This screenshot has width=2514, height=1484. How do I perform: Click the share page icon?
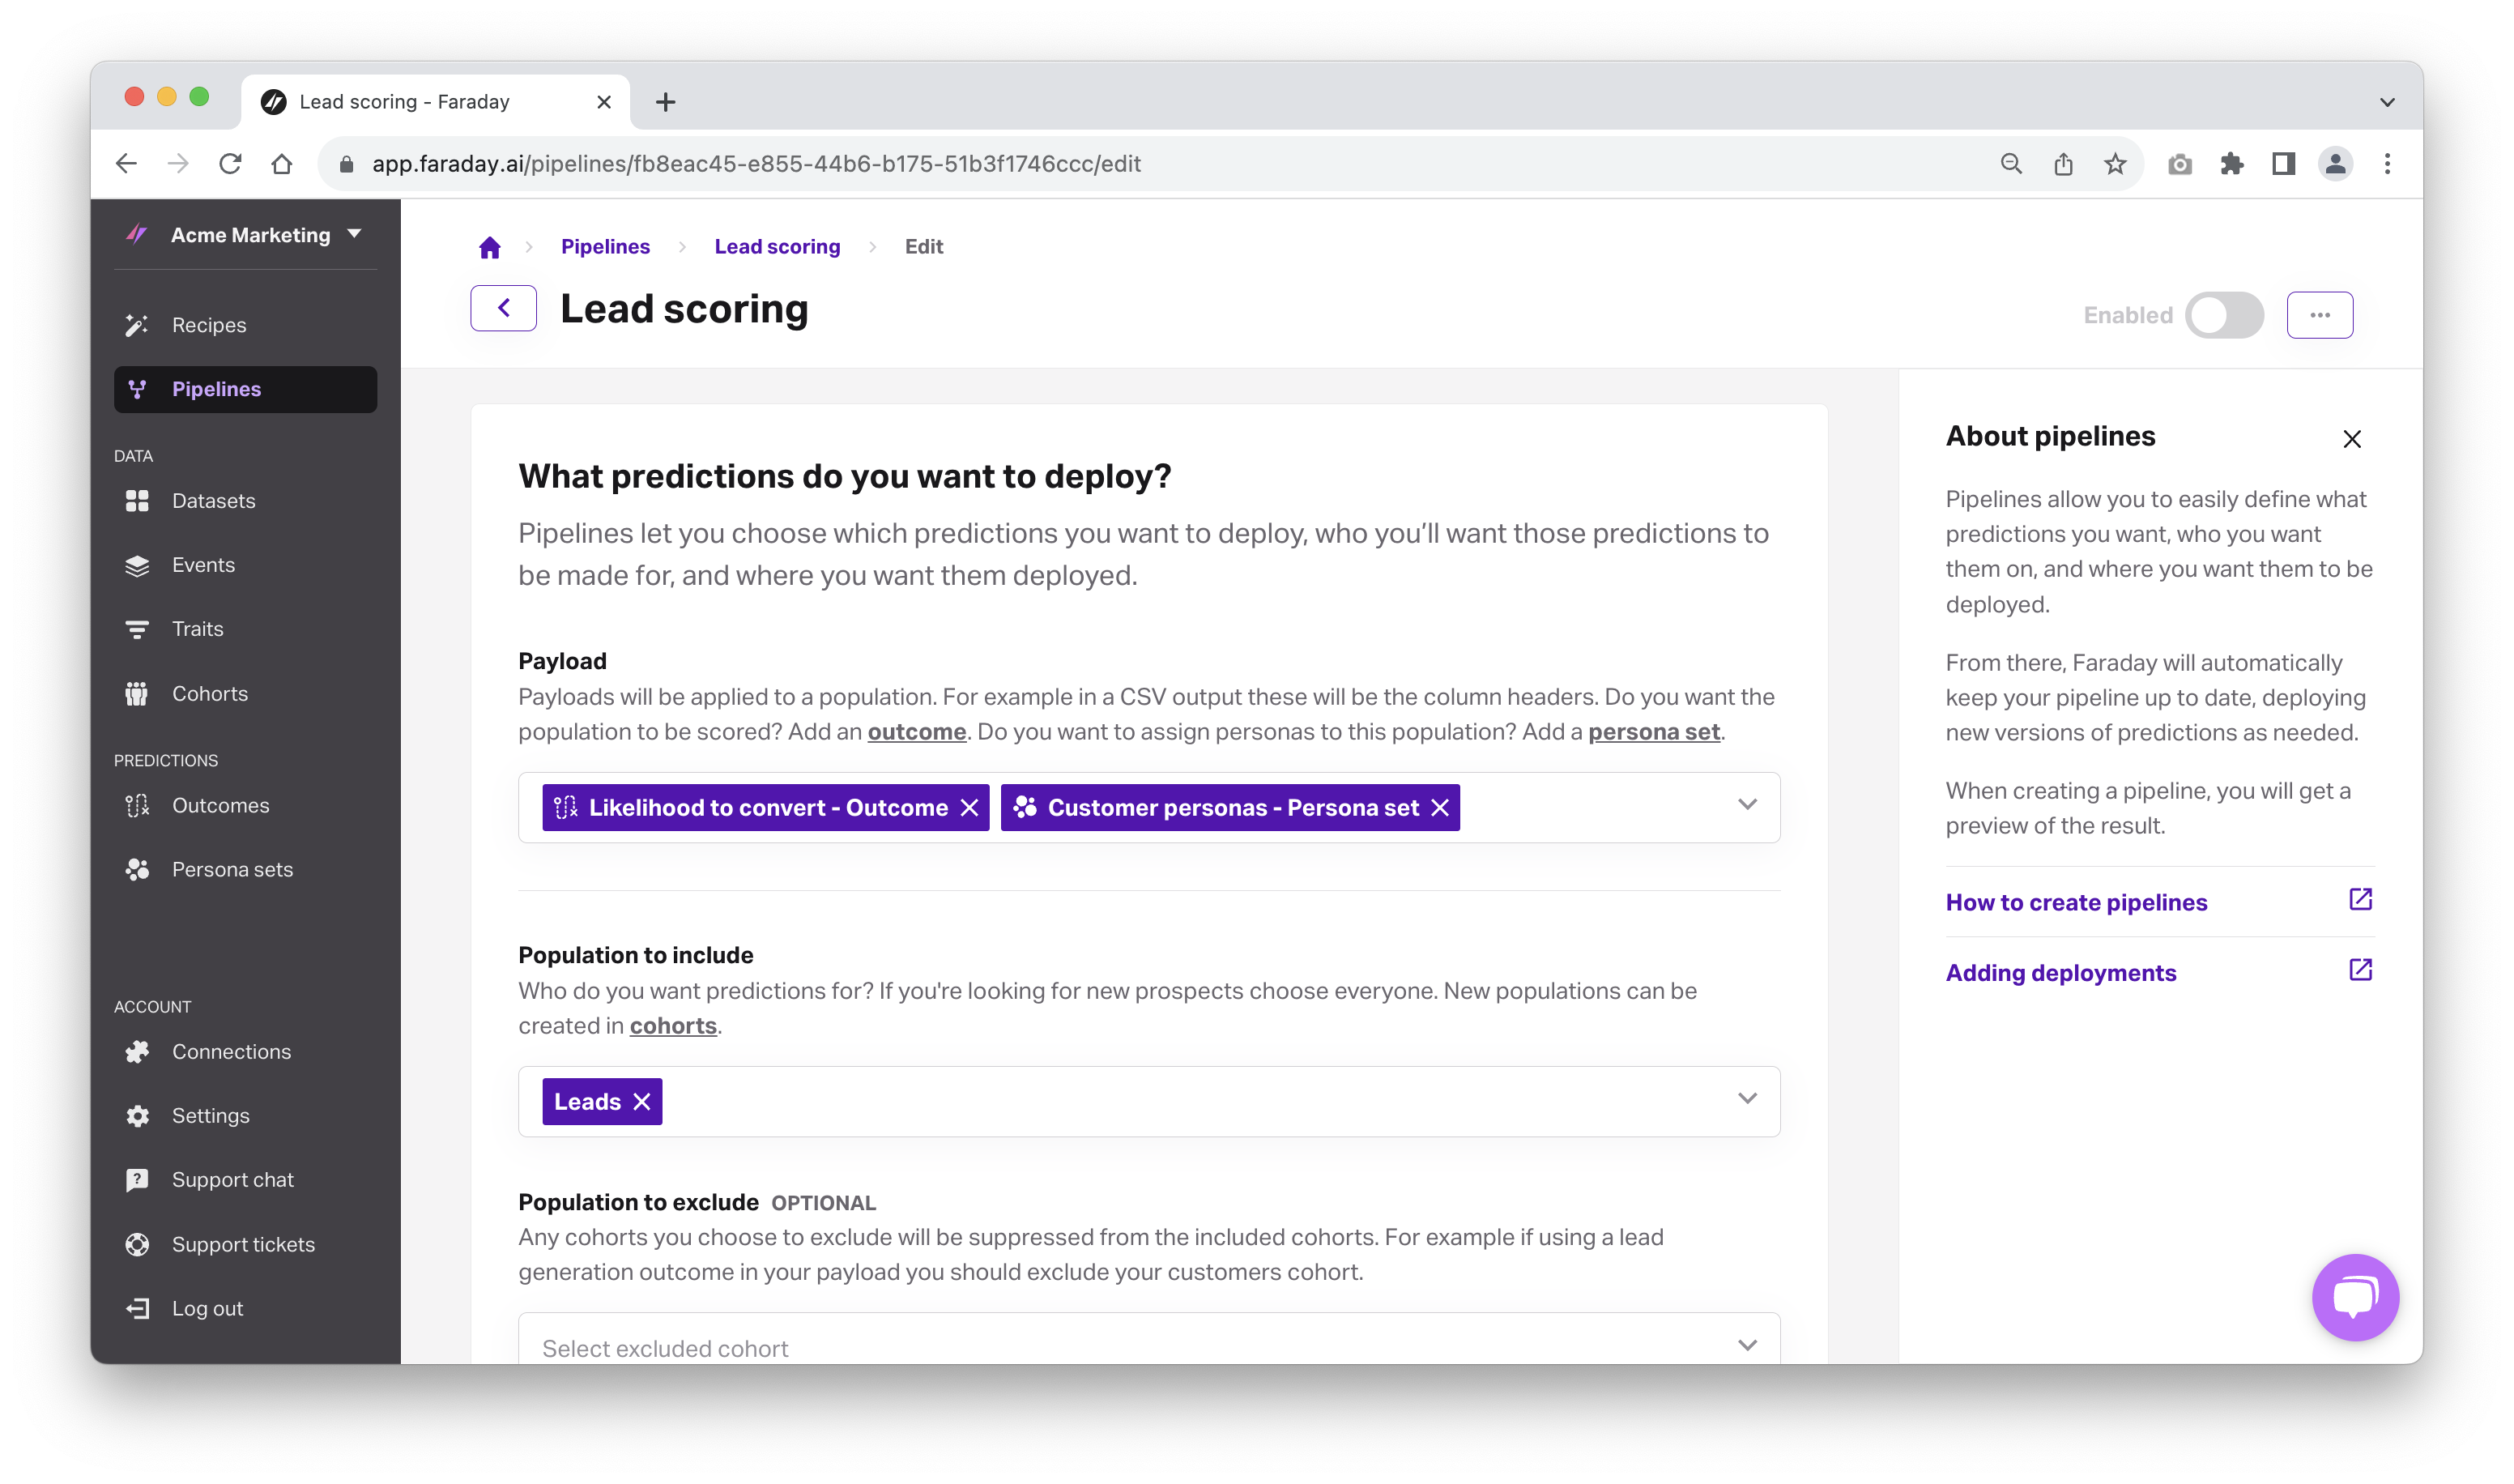(2062, 164)
